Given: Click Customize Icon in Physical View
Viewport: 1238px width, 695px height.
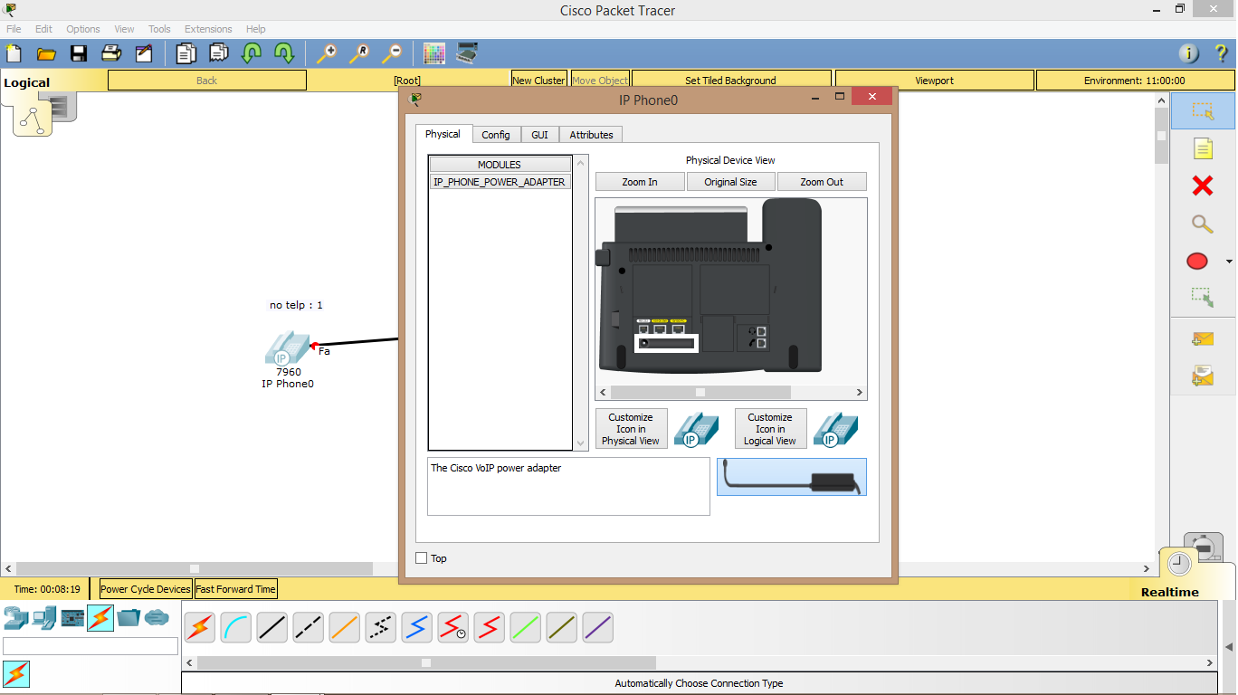Looking at the screenshot, I should pyautogui.click(x=631, y=429).
